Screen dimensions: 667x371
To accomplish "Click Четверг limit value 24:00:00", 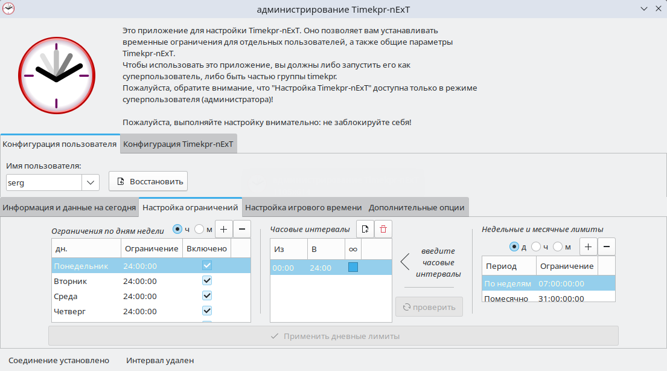I will 140,311.
